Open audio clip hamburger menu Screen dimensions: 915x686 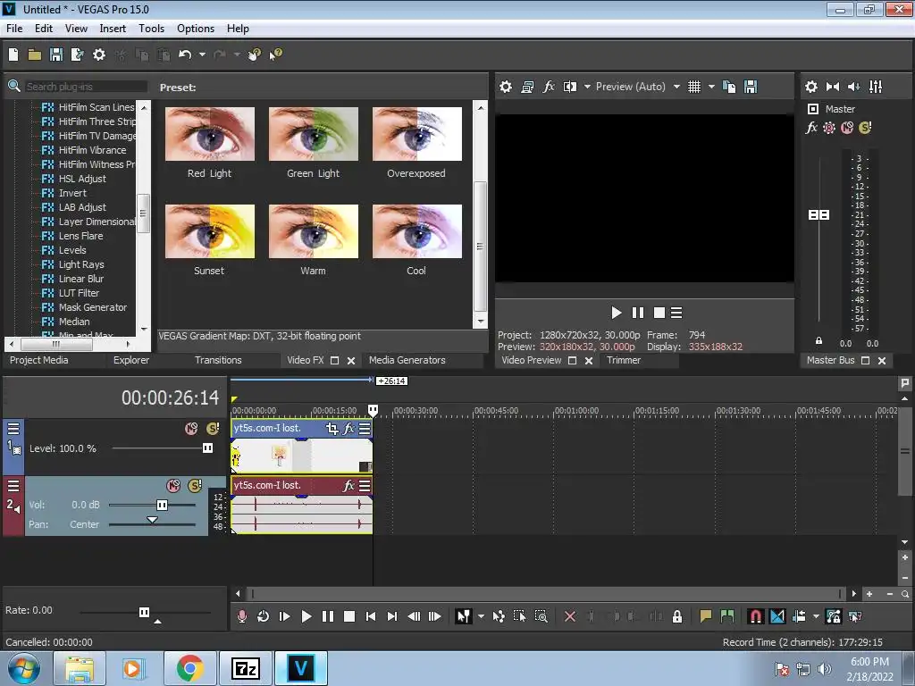tap(365, 485)
